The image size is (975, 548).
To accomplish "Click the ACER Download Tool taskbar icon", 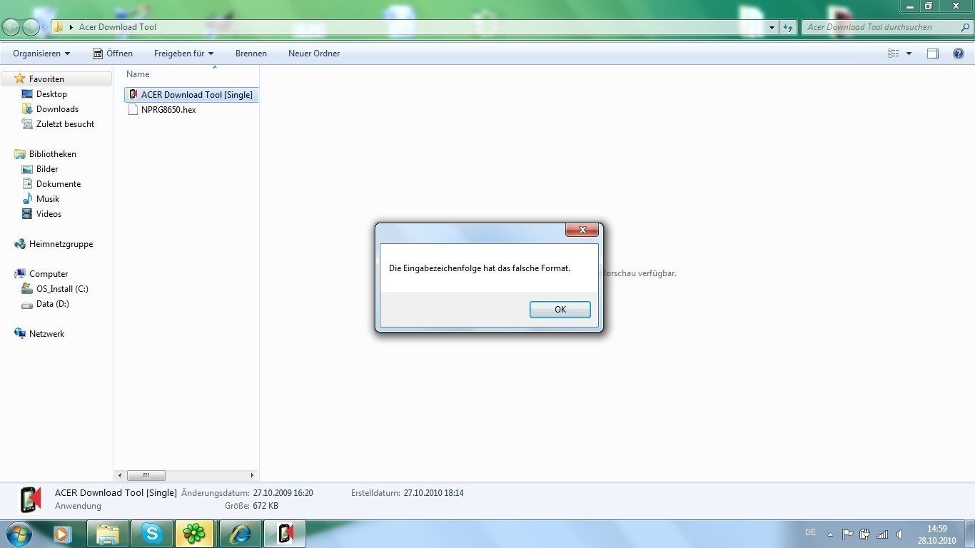I will pyautogui.click(x=285, y=534).
